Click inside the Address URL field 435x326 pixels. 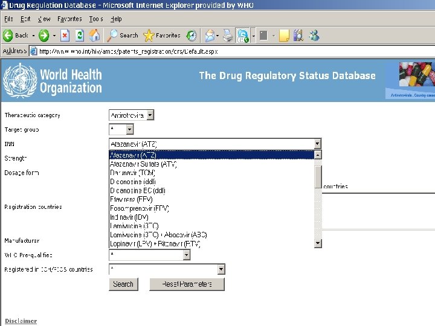233,51
